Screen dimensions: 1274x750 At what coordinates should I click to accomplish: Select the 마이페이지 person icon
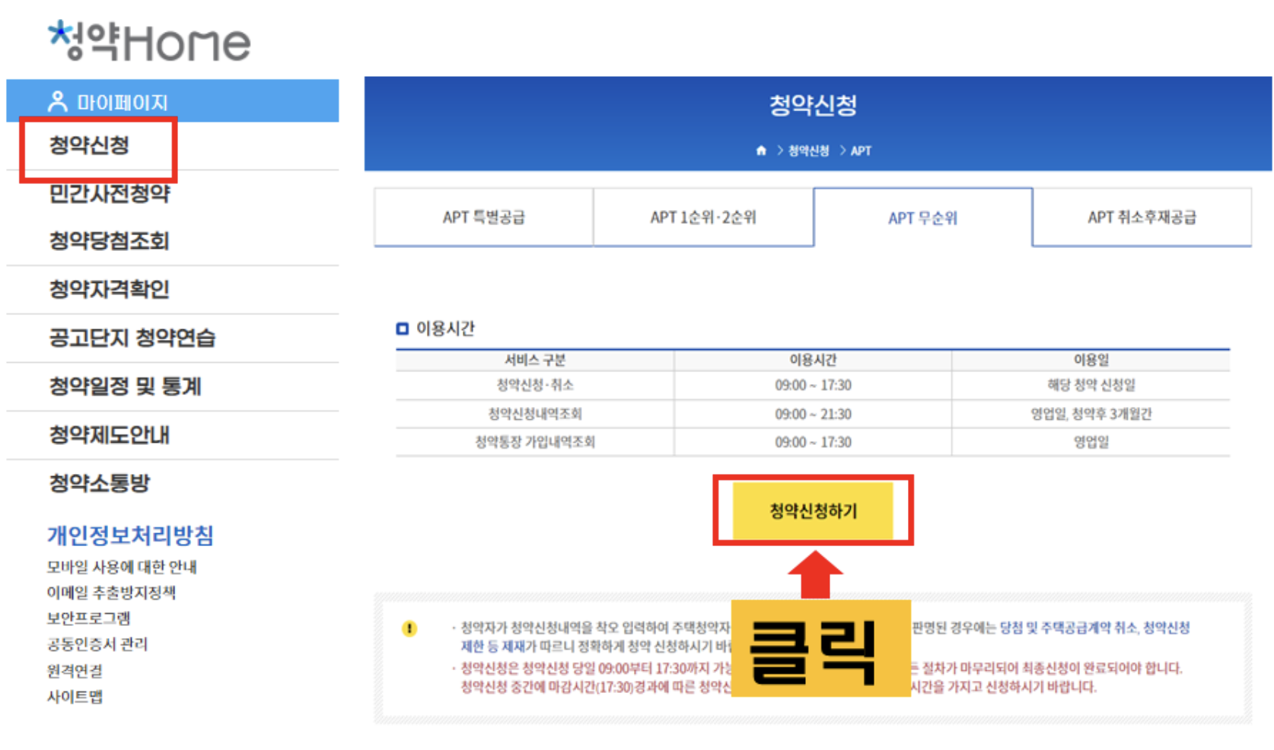pyautogui.click(x=57, y=100)
